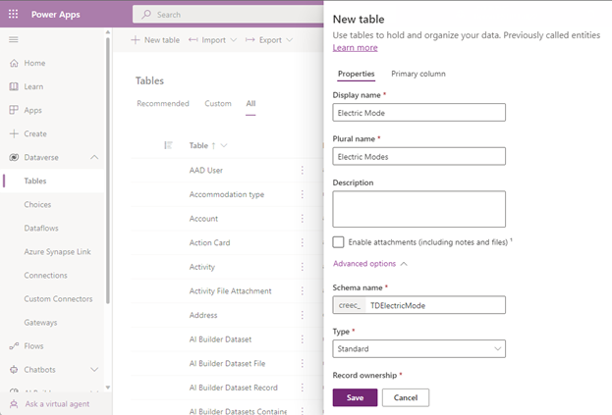
Task: Collapse the left navigation hamburger menu
Action: tap(14, 39)
